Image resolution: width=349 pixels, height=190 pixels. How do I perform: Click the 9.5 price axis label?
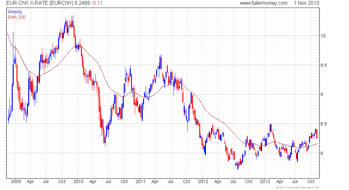(324, 65)
